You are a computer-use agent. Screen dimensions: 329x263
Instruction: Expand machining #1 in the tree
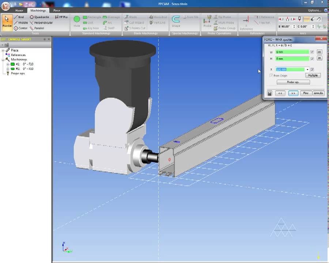coord(8,64)
